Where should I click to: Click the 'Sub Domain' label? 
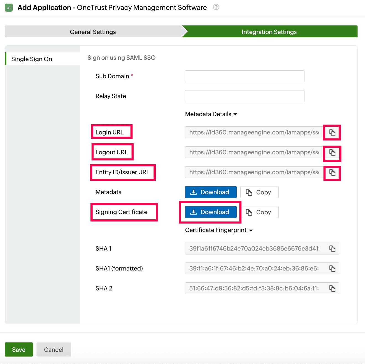point(112,76)
